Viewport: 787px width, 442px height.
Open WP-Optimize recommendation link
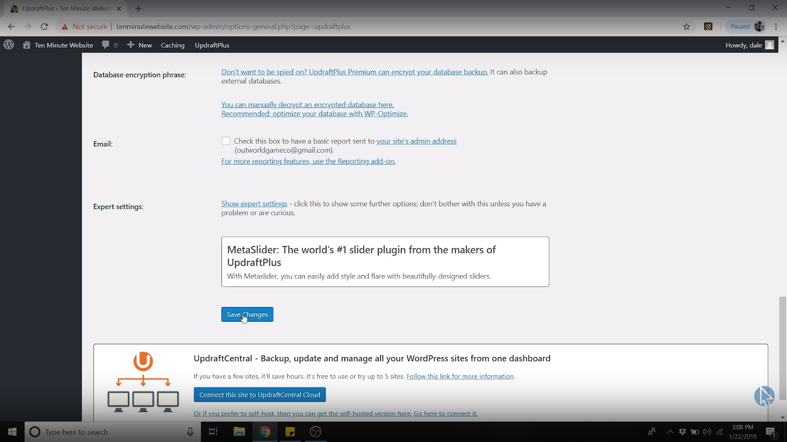coord(315,114)
